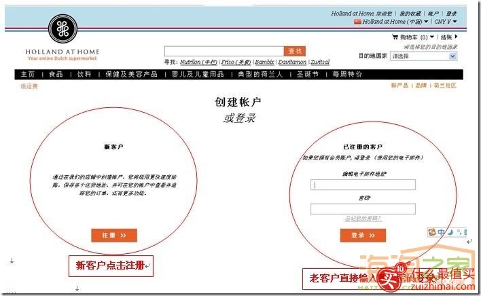481x296 pixels.
Task: Click the Davitamon quick search link
Action: tap(292, 62)
